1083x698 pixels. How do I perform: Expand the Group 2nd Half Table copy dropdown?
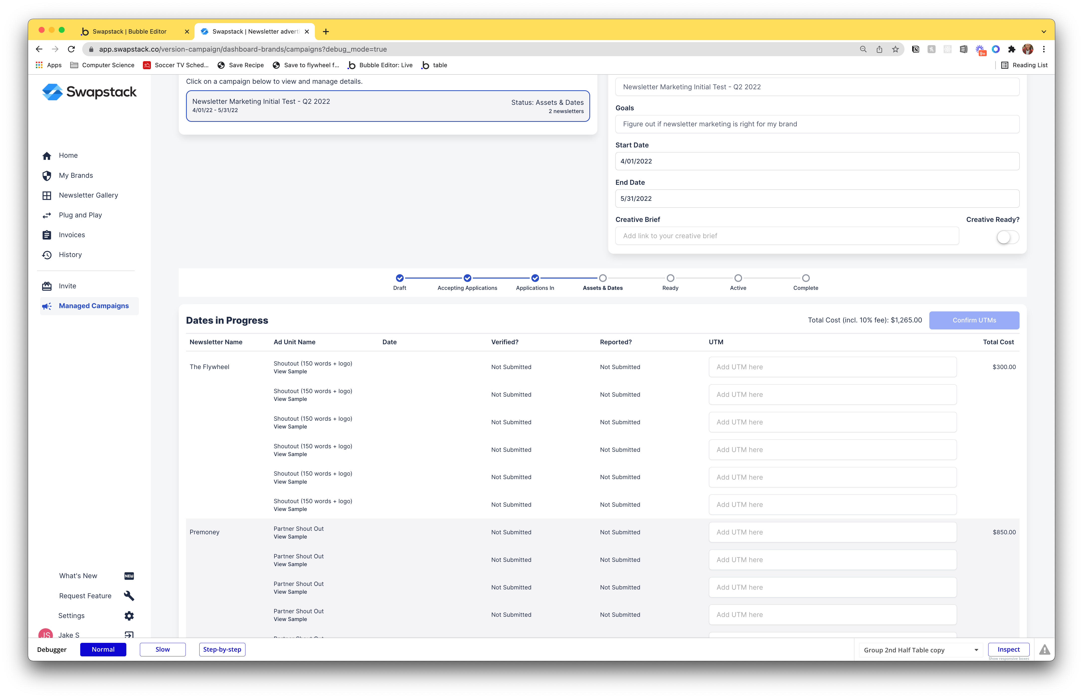coord(921,650)
